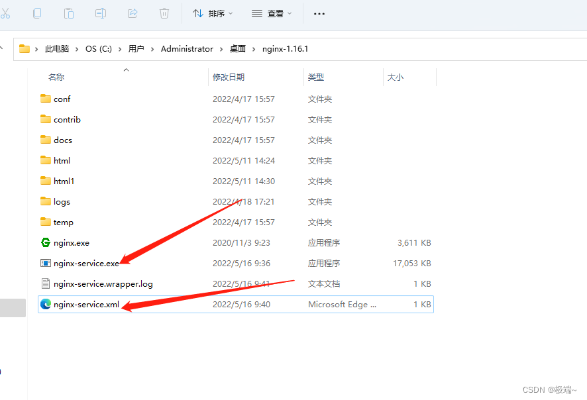Image resolution: width=587 pixels, height=400 pixels.
Task: Select the docs folder name
Action: click(x=63, y=140)
